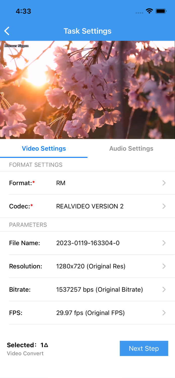Tap the chevron on the FPS row
Screen dimensions: 175x378
(x=164, y=313)
